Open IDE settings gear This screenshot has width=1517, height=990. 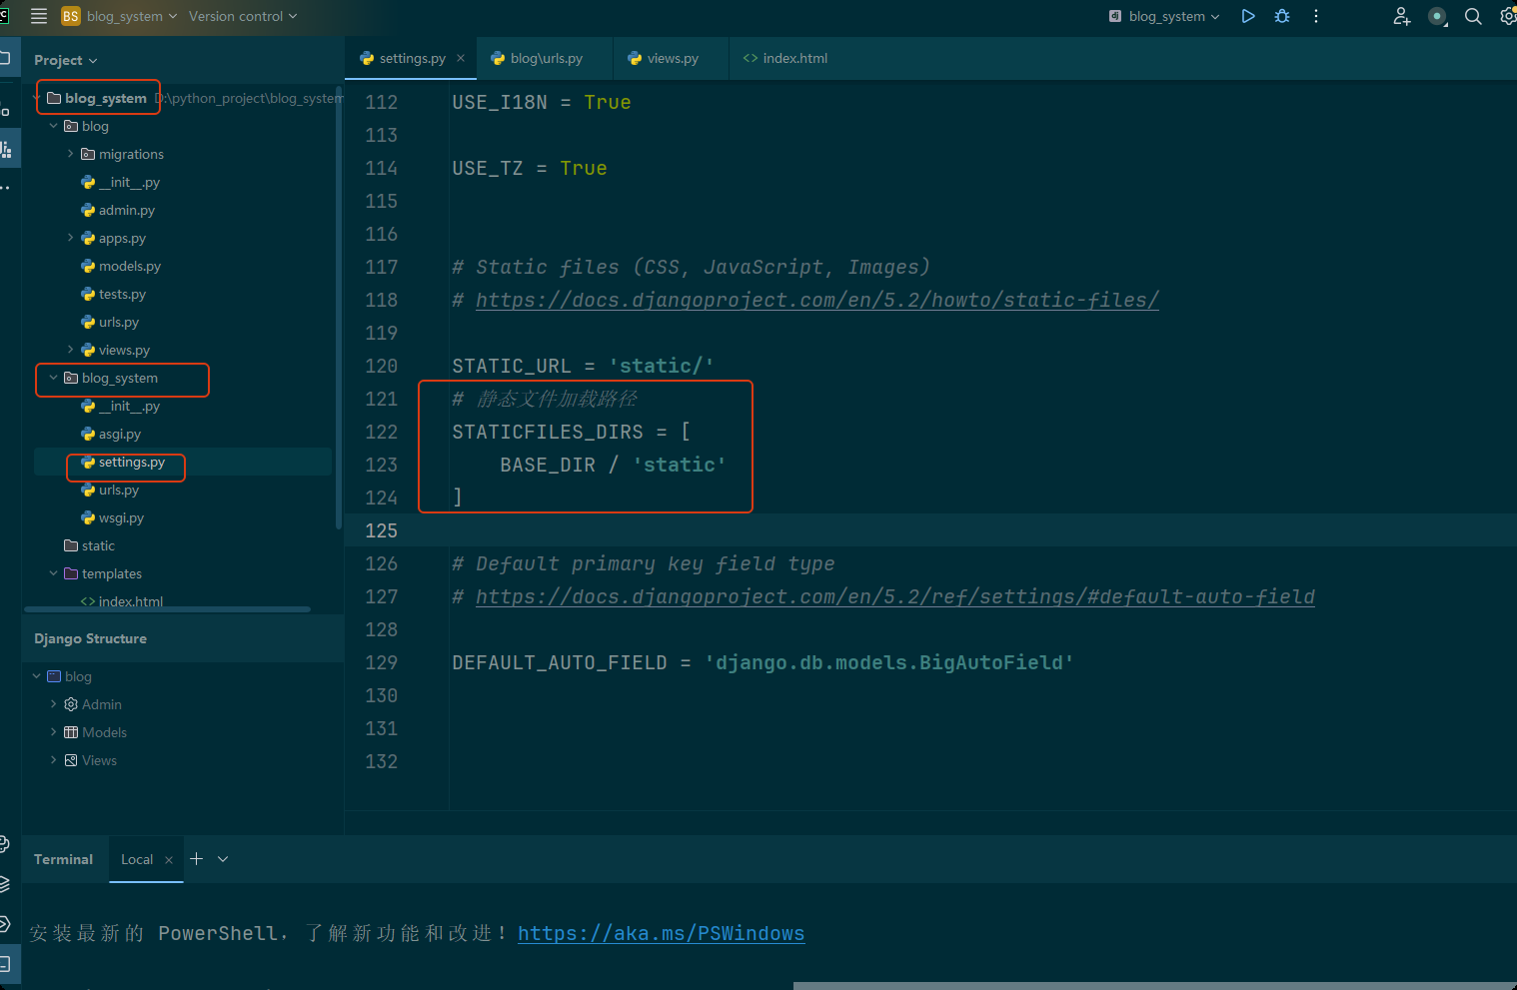point(1508,16)
